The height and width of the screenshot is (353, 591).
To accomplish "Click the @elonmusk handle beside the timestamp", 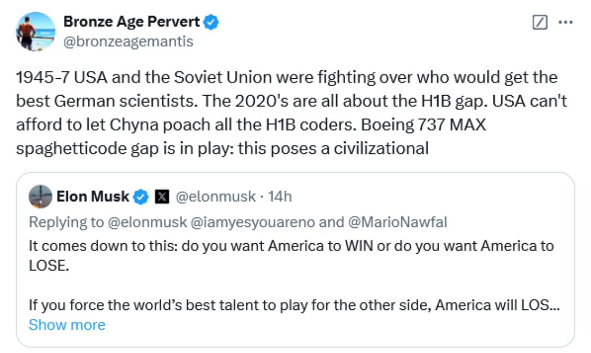I will click(x=215, y=197).
